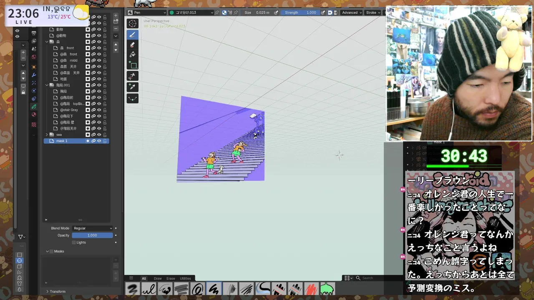Open the World properties tab icon
Image resolution: width=534 pixels, height=300 pixels.
pos(34,57)
